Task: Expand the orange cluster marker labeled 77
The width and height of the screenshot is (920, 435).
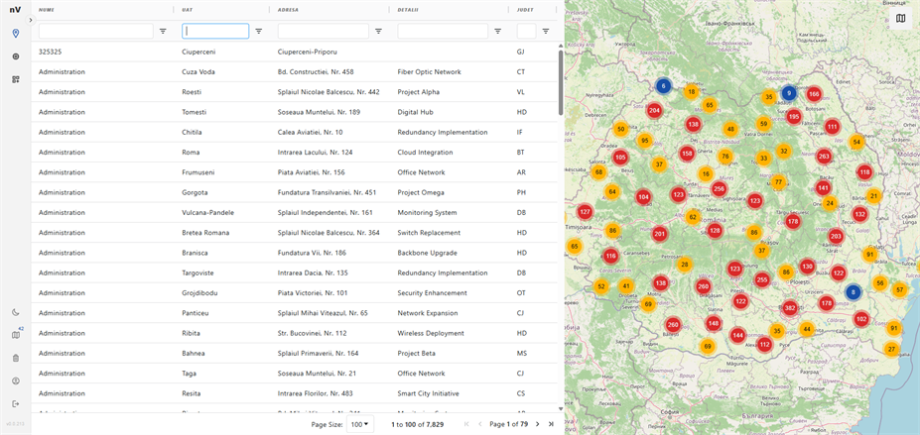Action: (x=778, y=182)
